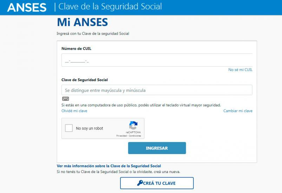This screenshot has width=282, height=193.
Task: Click the Clave de Seguridad Social label
Action: click(x=85, y=80)
